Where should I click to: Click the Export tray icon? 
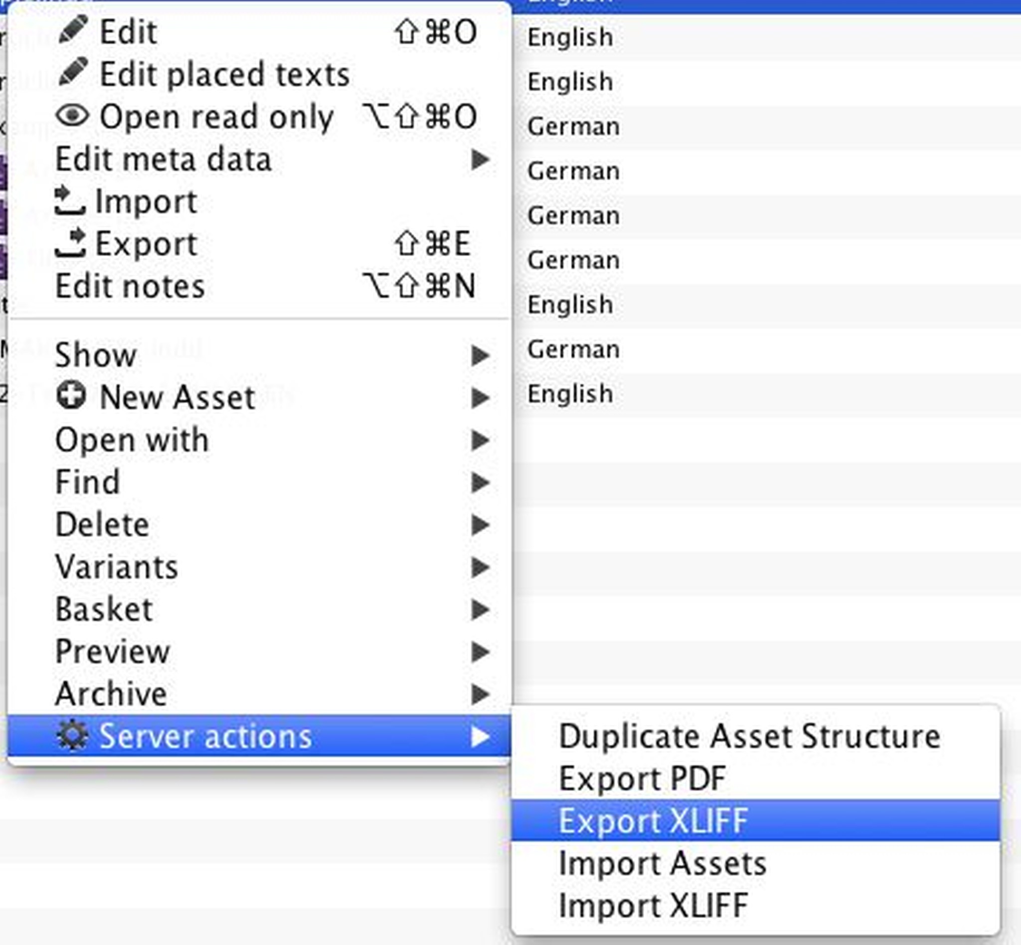click(x=70, y=243)
